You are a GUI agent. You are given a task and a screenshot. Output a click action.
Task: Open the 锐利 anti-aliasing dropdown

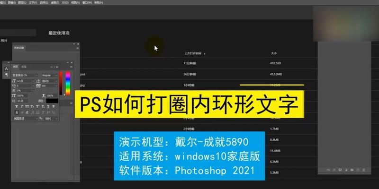(51, 119)
